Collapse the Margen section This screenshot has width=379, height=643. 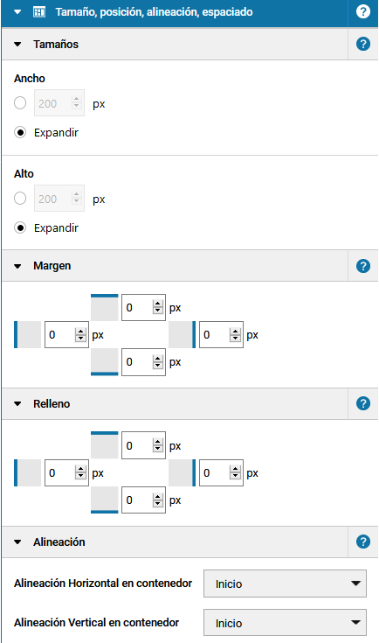[x=17, y=266]
